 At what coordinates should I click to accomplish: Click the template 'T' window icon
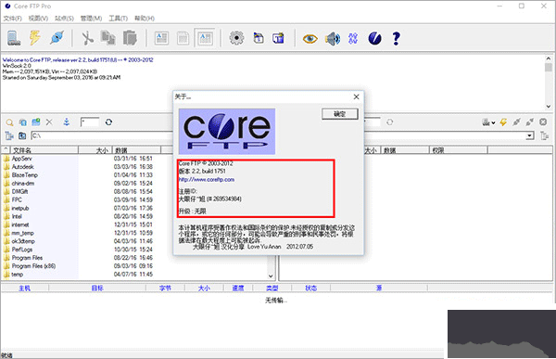[x=278, y=38]
